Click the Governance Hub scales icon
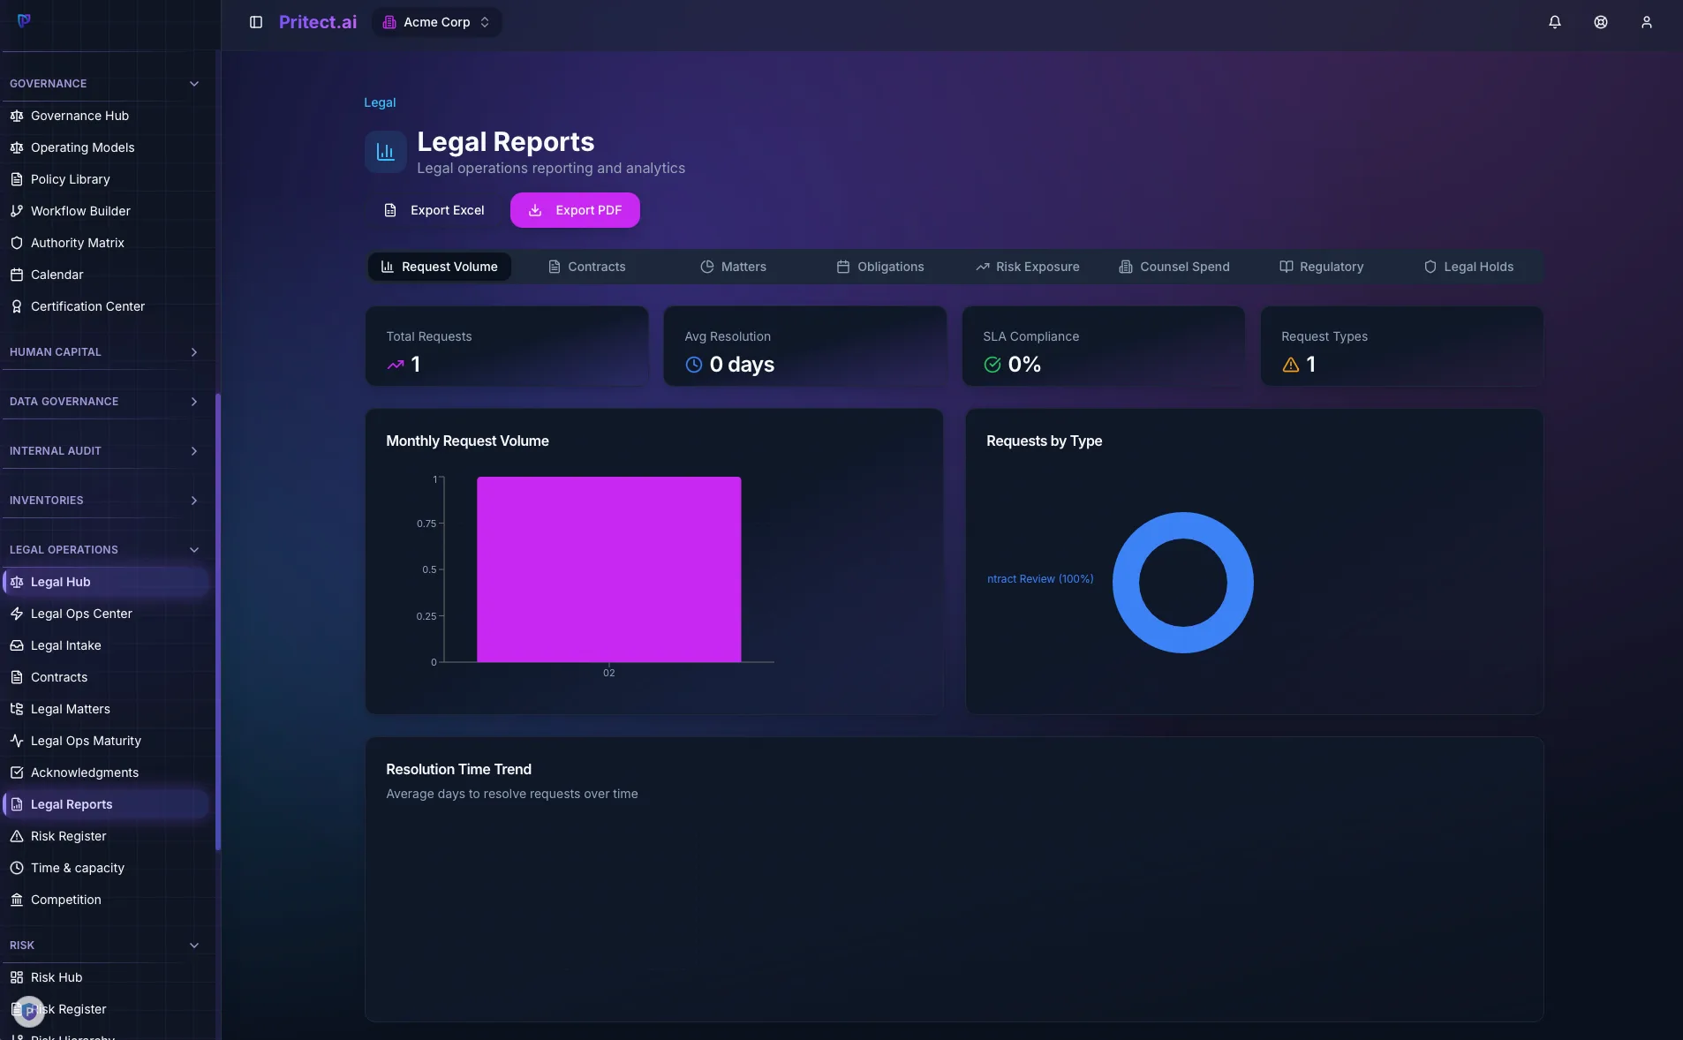Viewport: 1683px width, 1040px height. point(17,116)
